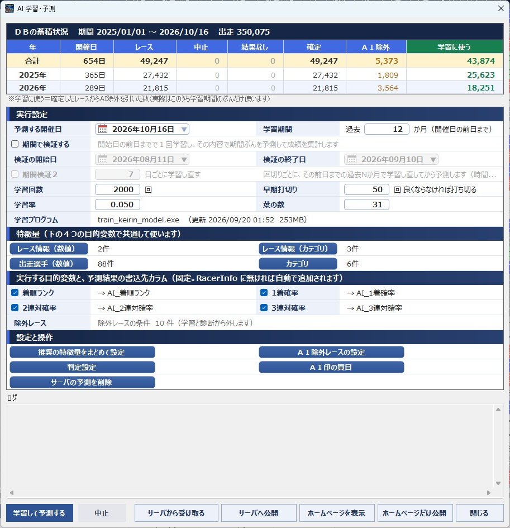
Task: Click the 判定設定 button
Action: tap(82, 367)
